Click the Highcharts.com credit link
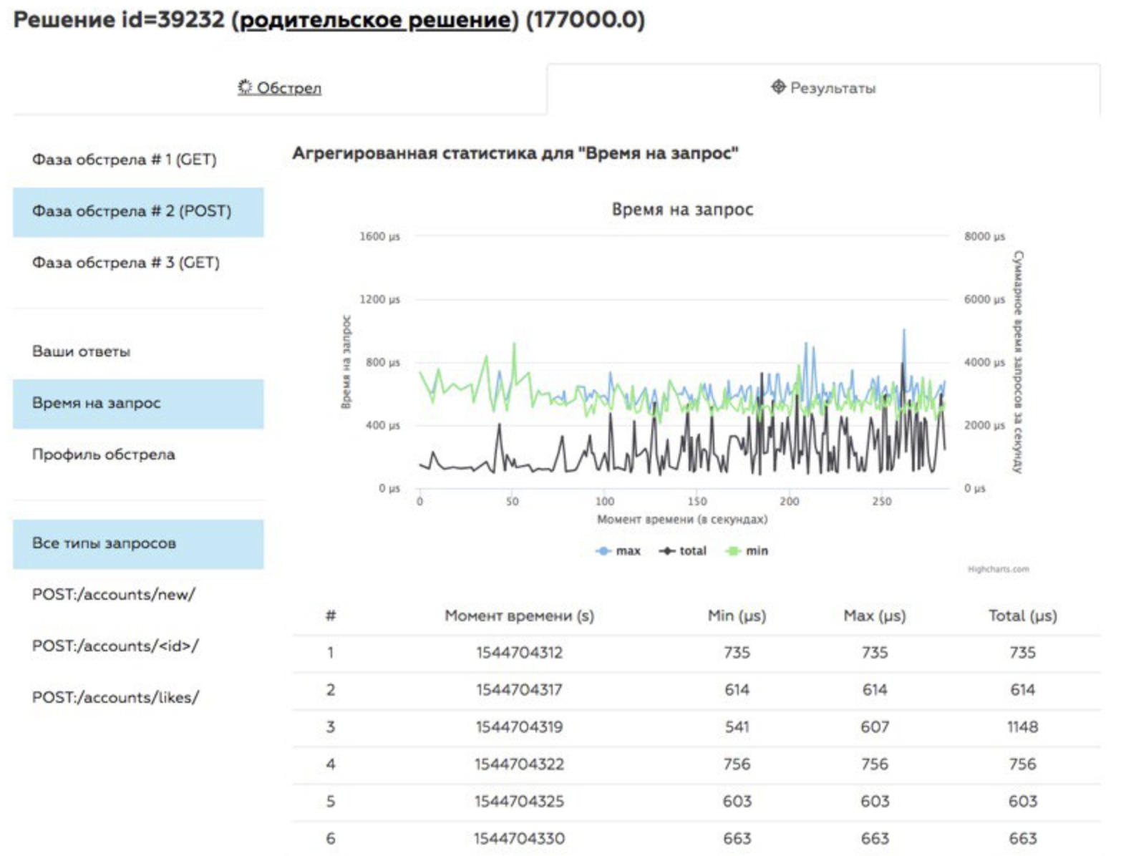Screen dimensions: 1121x856 point(998,570)
